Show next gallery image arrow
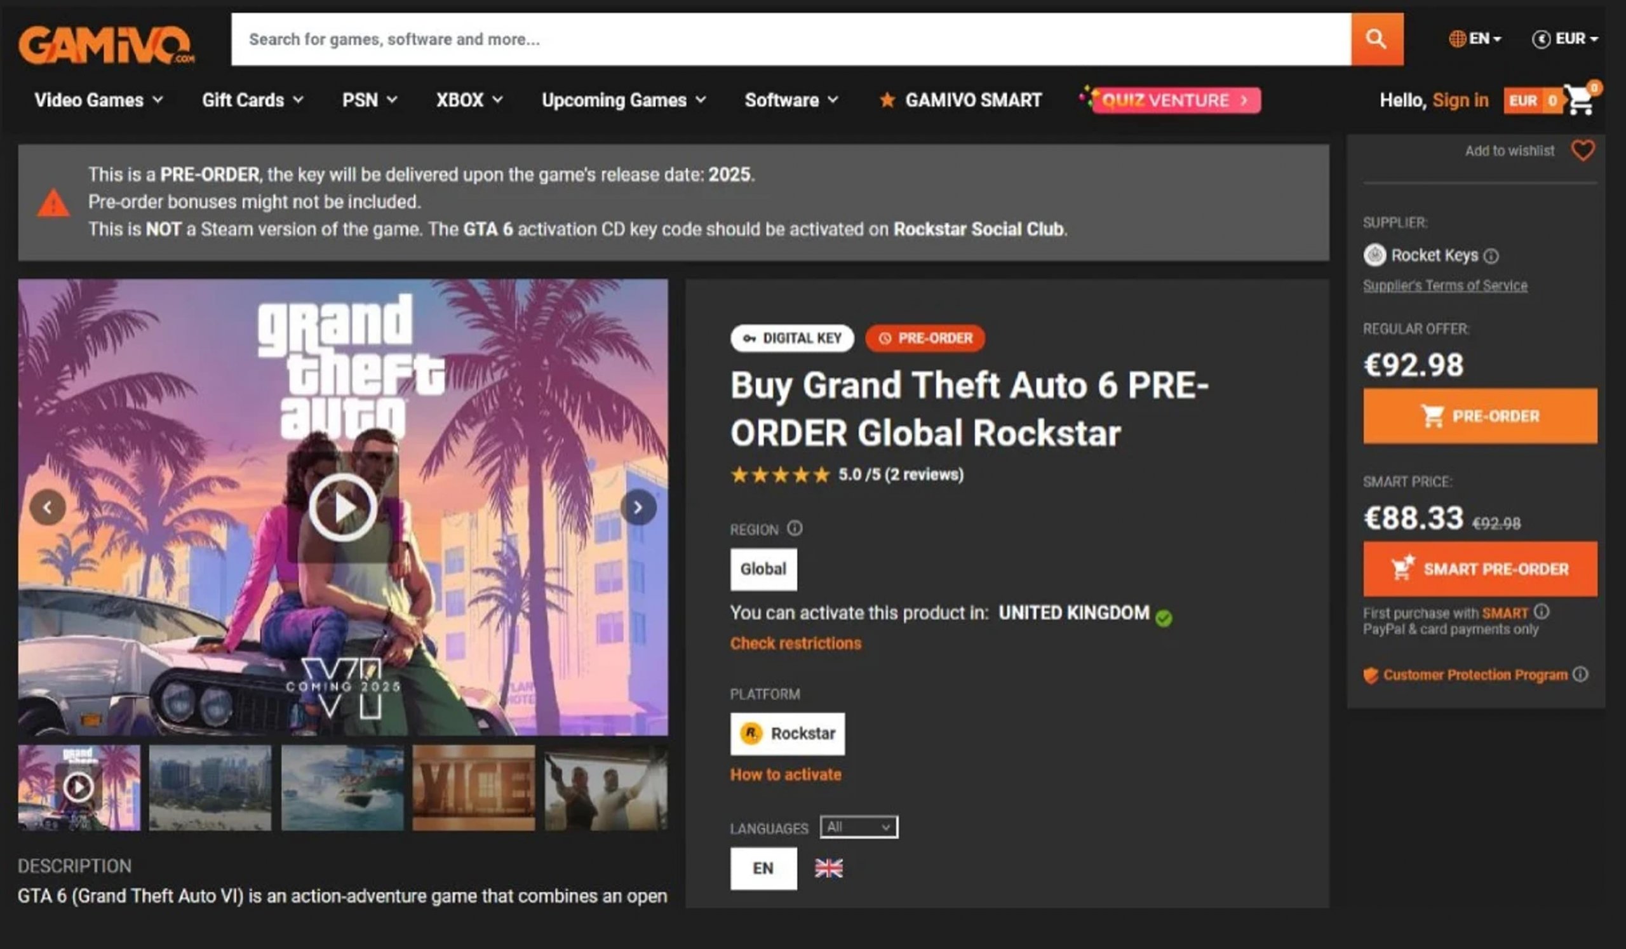Image resolution: width=1626 pixels, height=949 pixels. pos(638,508)
